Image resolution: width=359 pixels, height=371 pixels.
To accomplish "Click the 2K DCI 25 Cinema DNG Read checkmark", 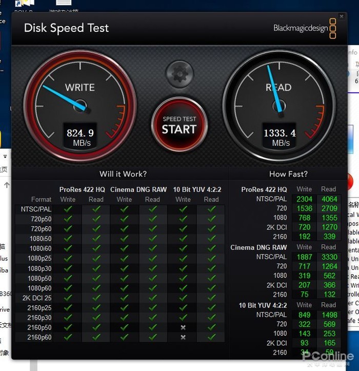I will pos(152,298).
